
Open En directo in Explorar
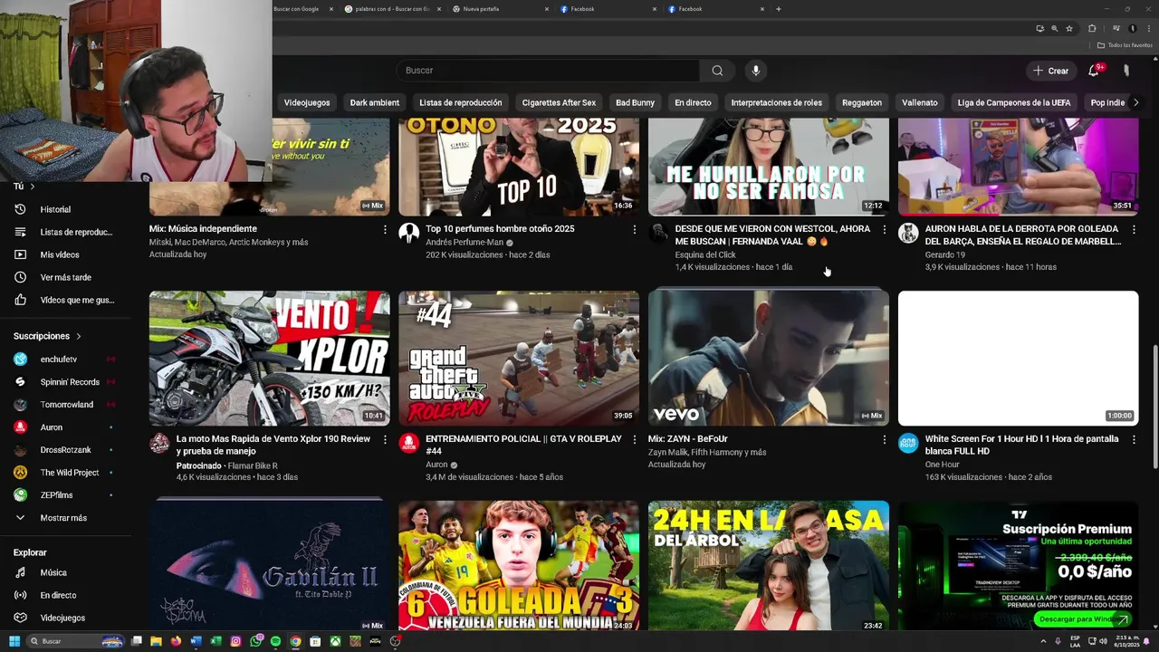click(x=58, y=595)
